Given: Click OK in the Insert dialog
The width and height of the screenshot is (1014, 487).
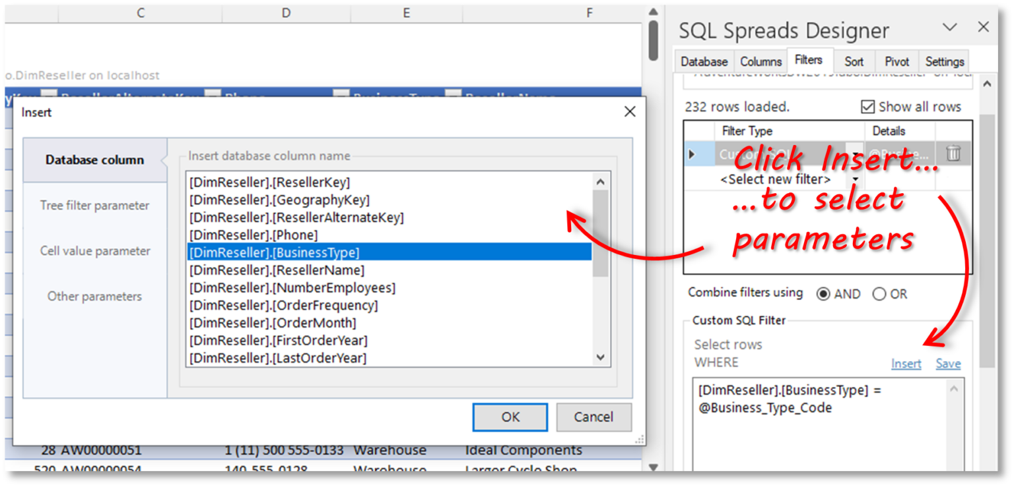Looking at the screenshot, I should (510, 417).
